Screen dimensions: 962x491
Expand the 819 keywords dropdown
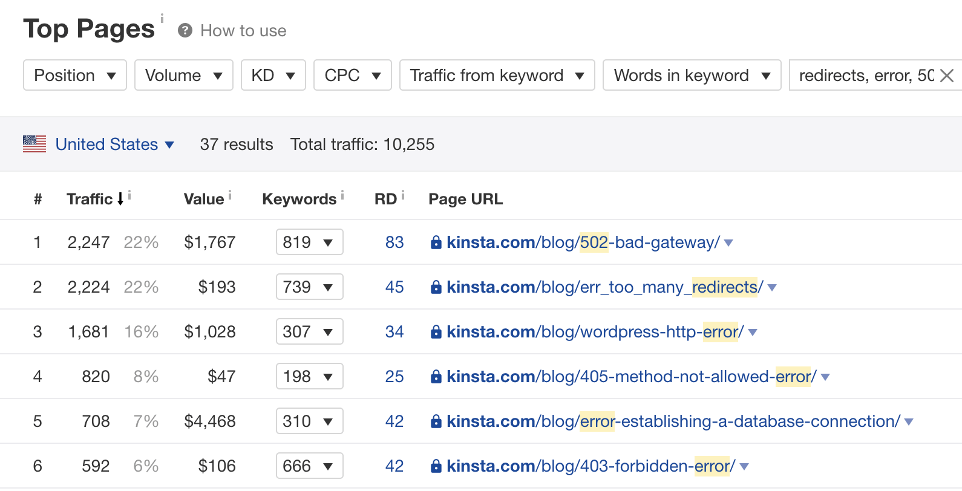click(310, 242)
